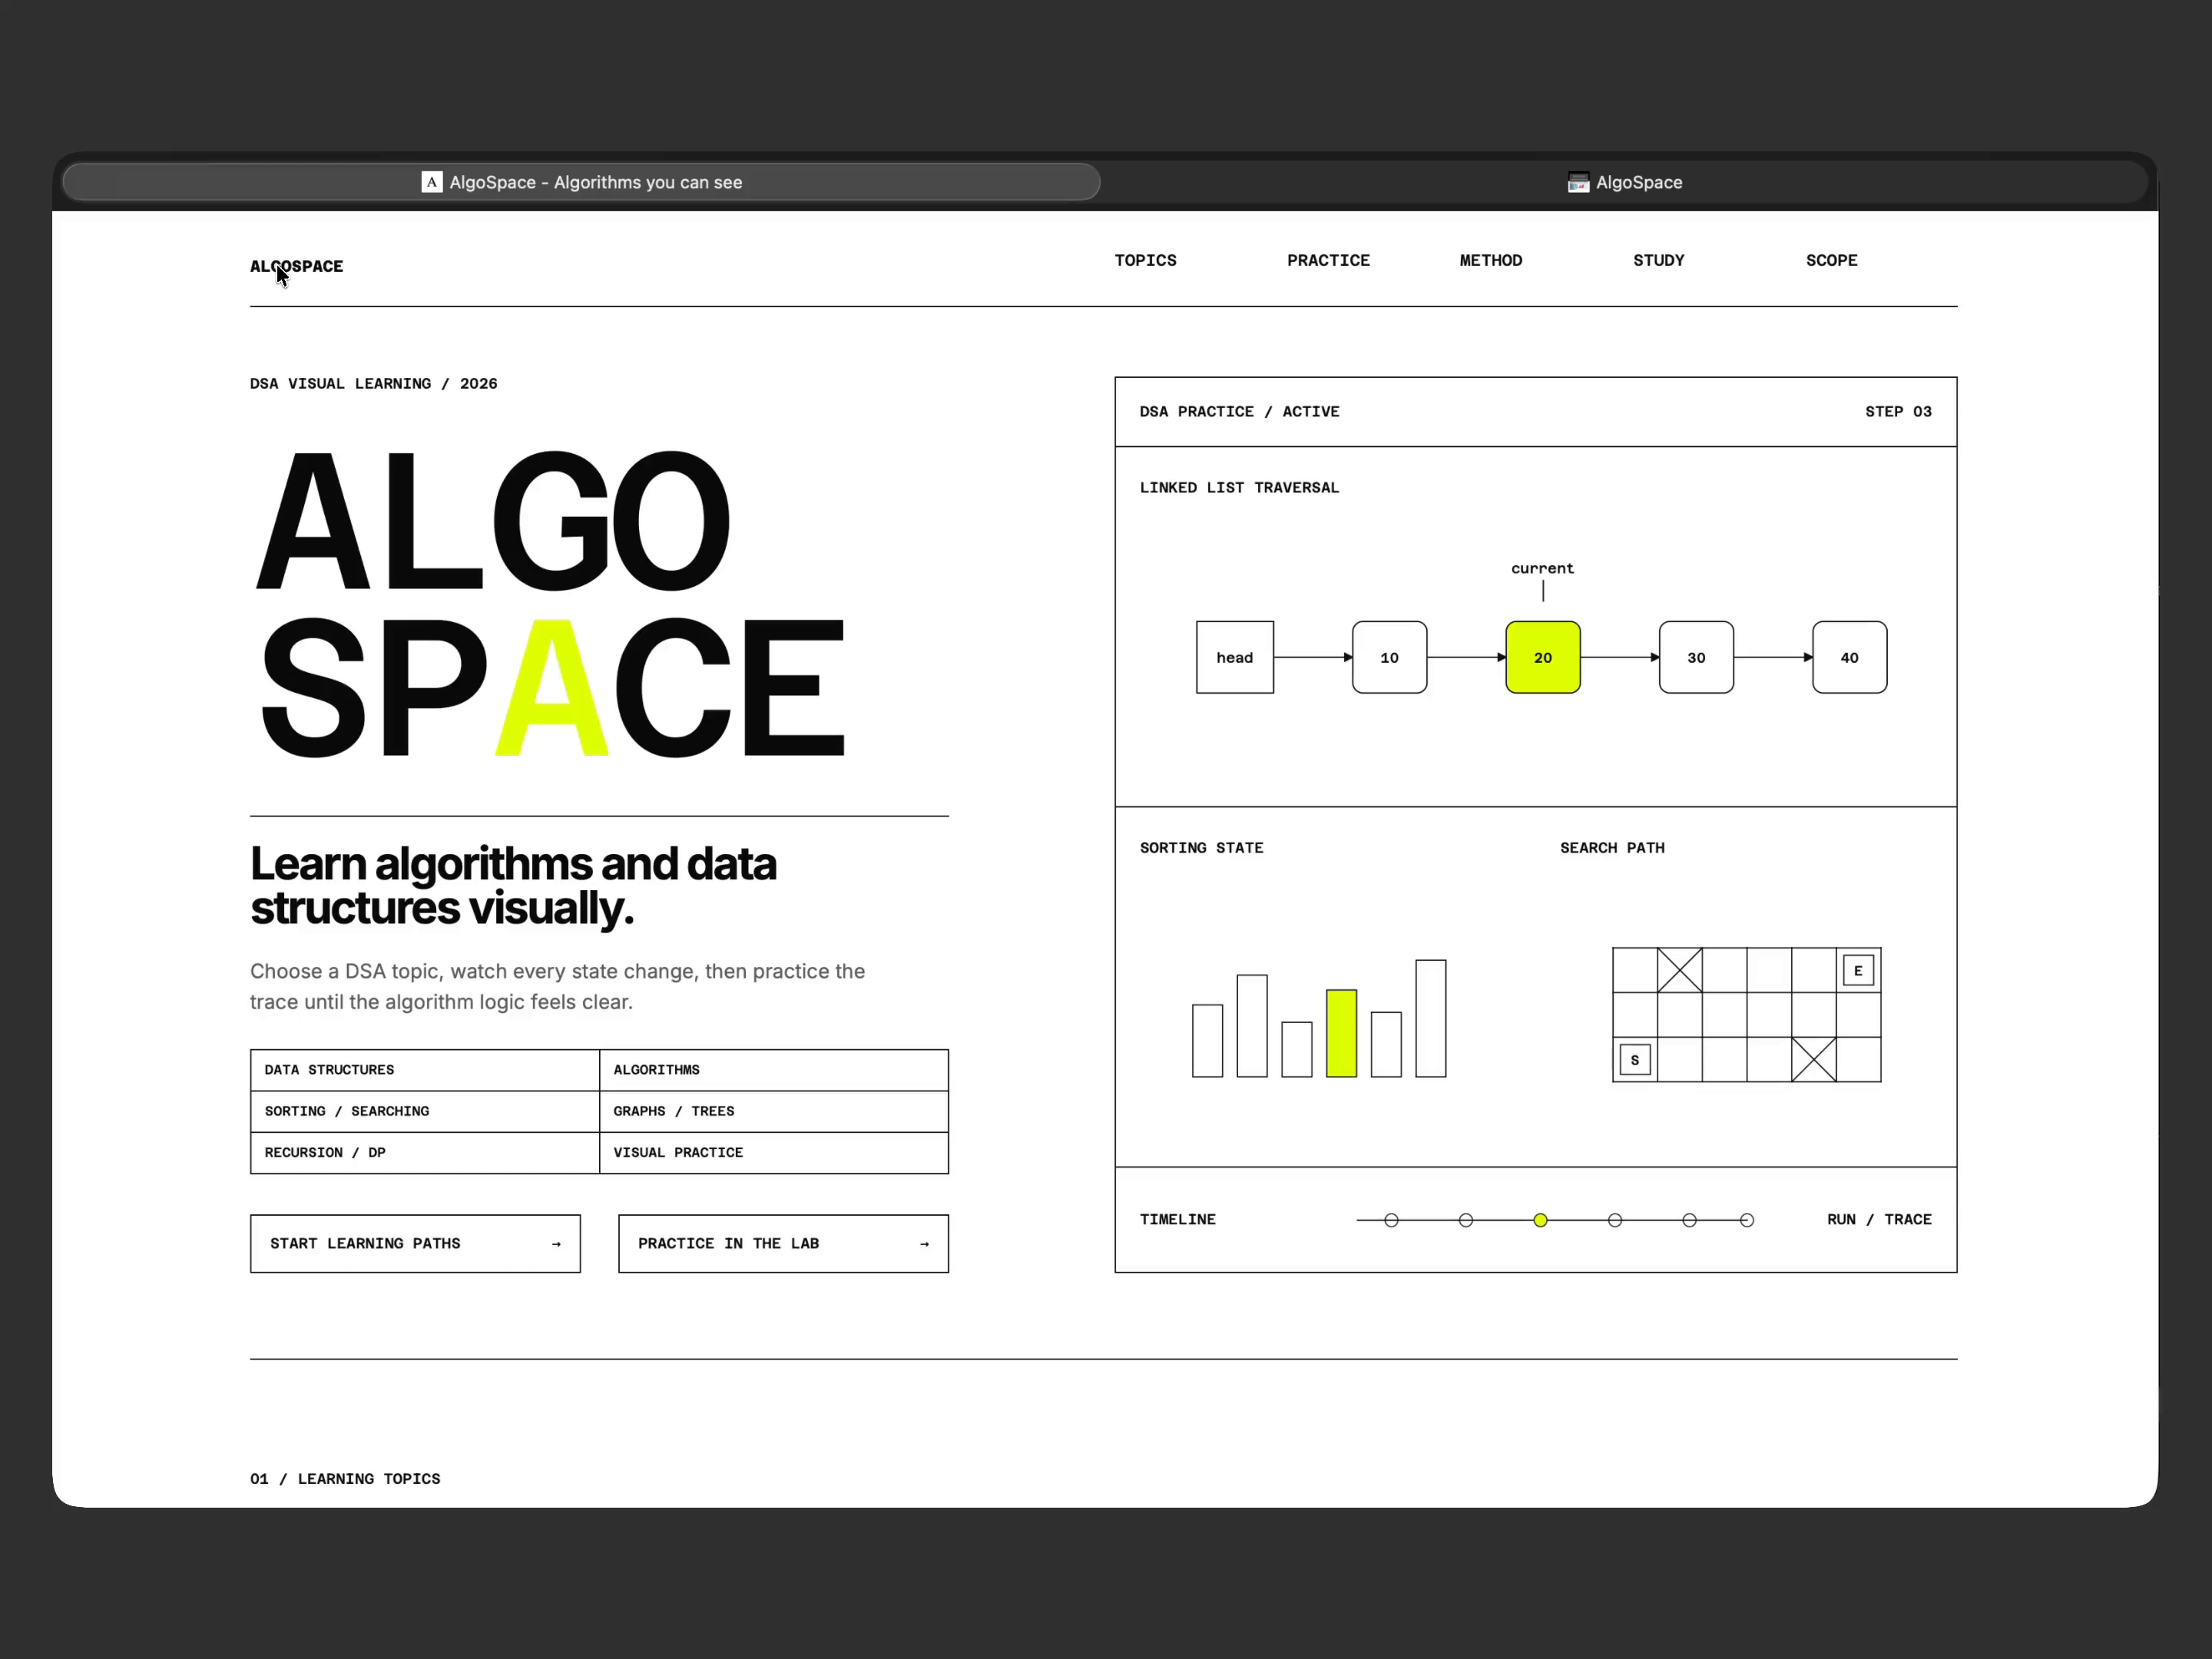
Task: Click the ALGOSPACE logo in the header
Action: pyautogui.click(x=296, y=266)
